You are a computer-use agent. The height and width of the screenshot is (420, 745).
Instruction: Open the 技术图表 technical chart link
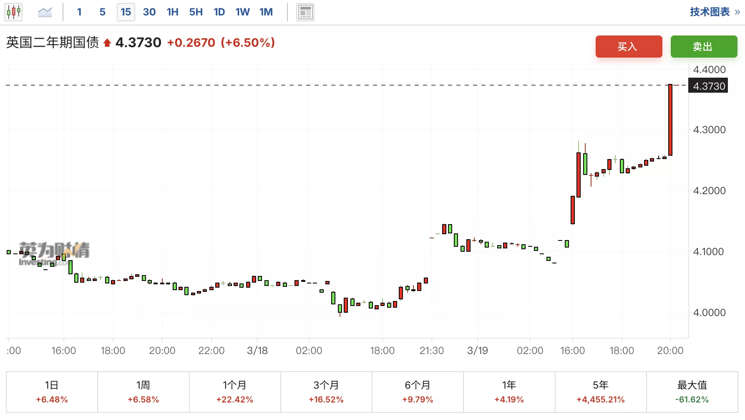tap(710, 12)
